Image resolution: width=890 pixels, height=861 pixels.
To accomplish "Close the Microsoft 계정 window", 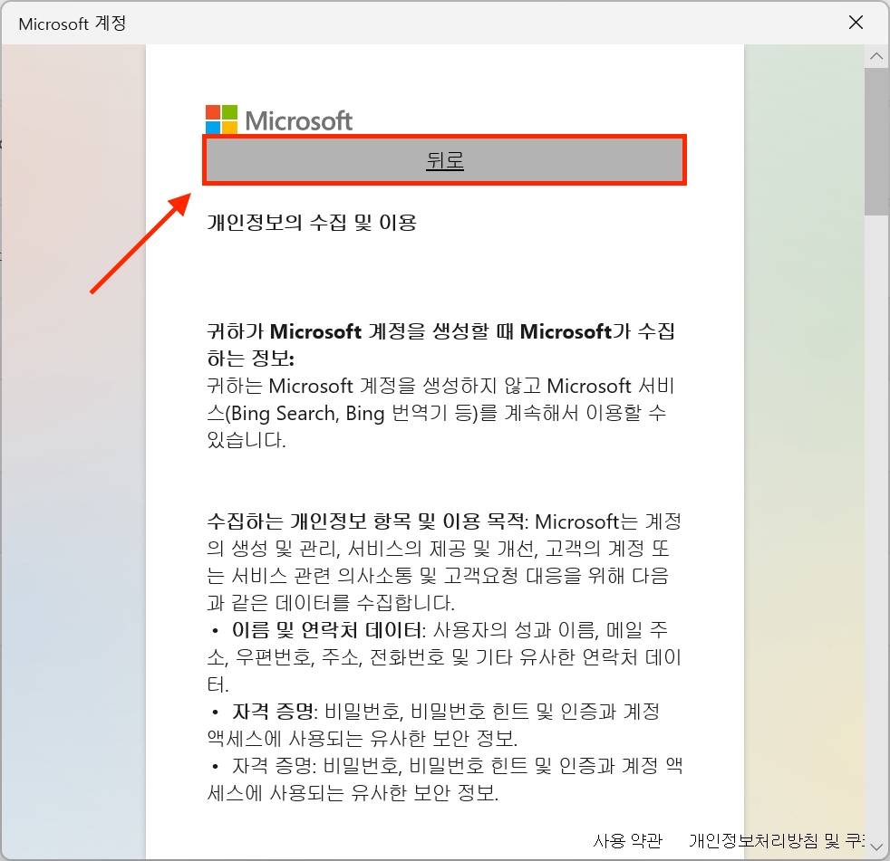I will click(x=856, y=23).
